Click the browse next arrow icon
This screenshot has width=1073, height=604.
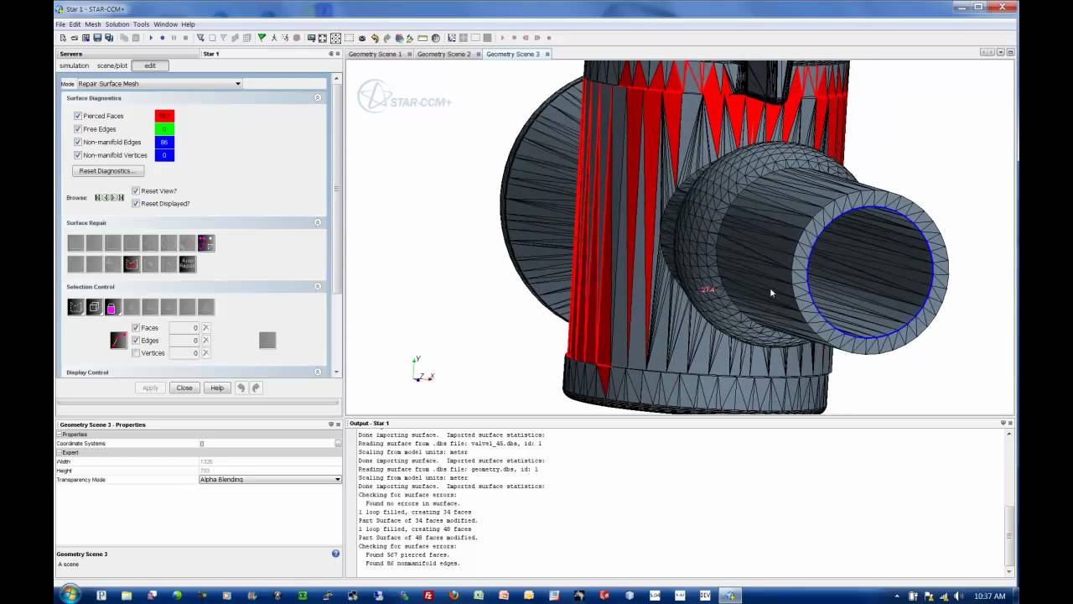(x=114, y=198)
